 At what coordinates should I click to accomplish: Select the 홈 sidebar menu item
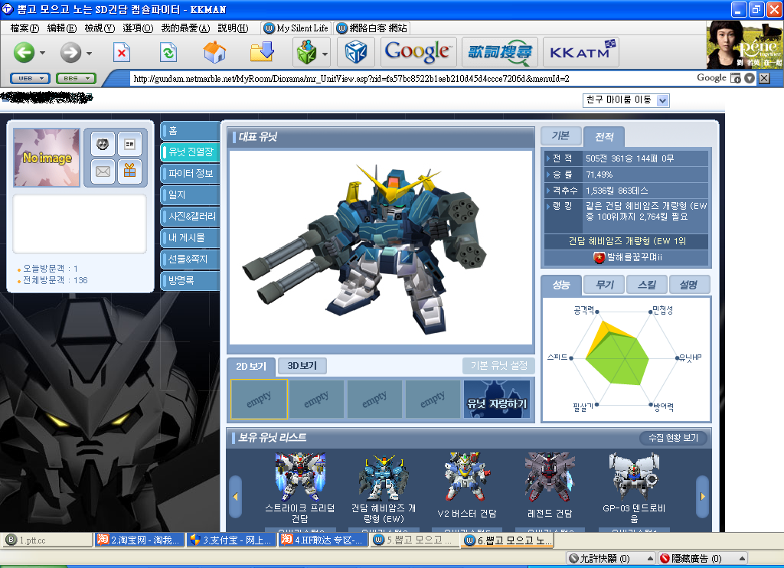click(x=191, y=130)
